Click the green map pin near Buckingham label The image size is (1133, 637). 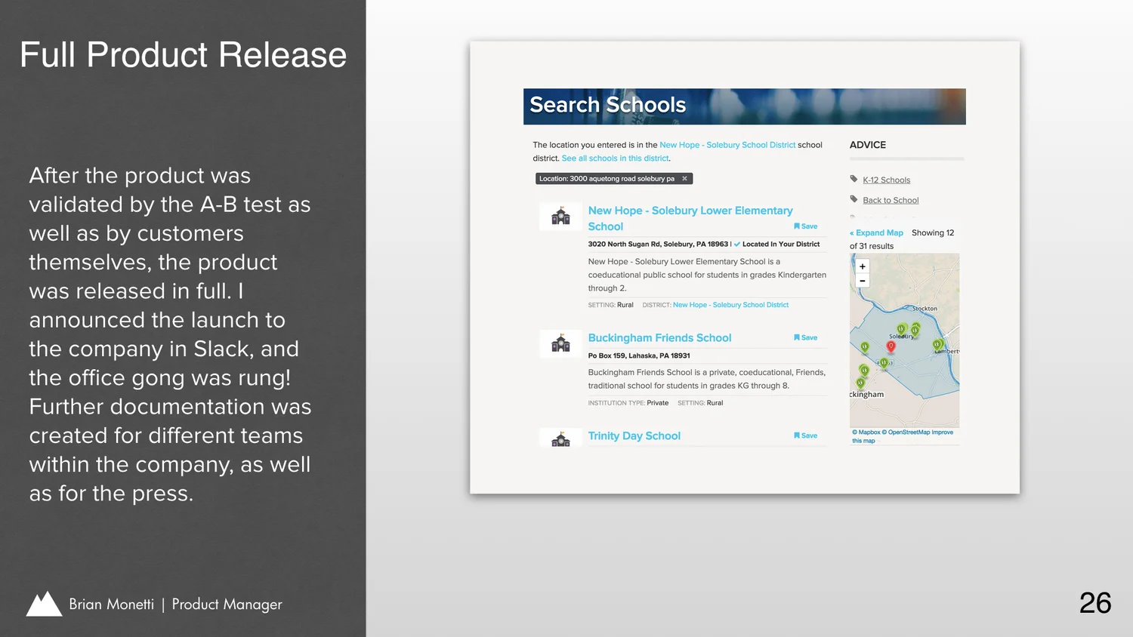(860, 383)
